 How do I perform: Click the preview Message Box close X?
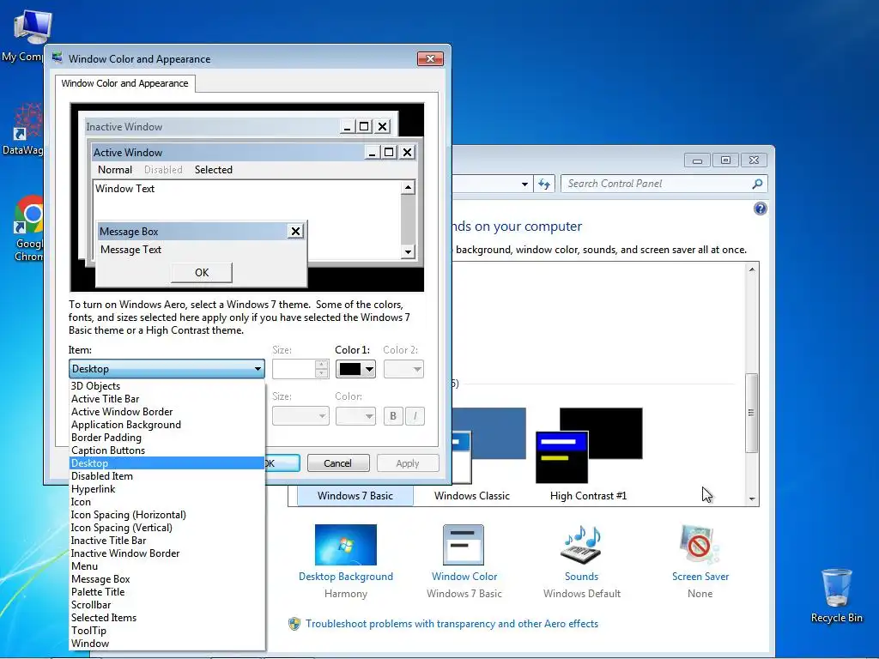[295, 231]
